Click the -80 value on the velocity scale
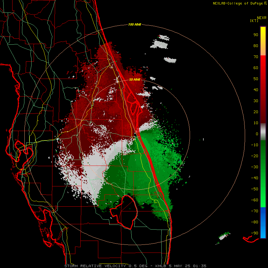Viewport: 268px width, 268px height. click(x=255, y=222)
